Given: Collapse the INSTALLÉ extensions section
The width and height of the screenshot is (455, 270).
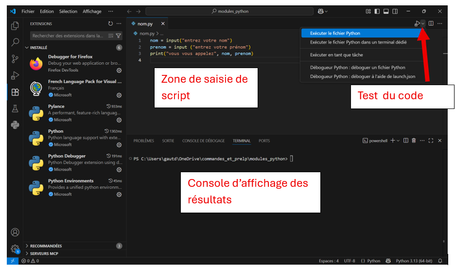Looking at the screenshot, I should click(x=39, y=48).
